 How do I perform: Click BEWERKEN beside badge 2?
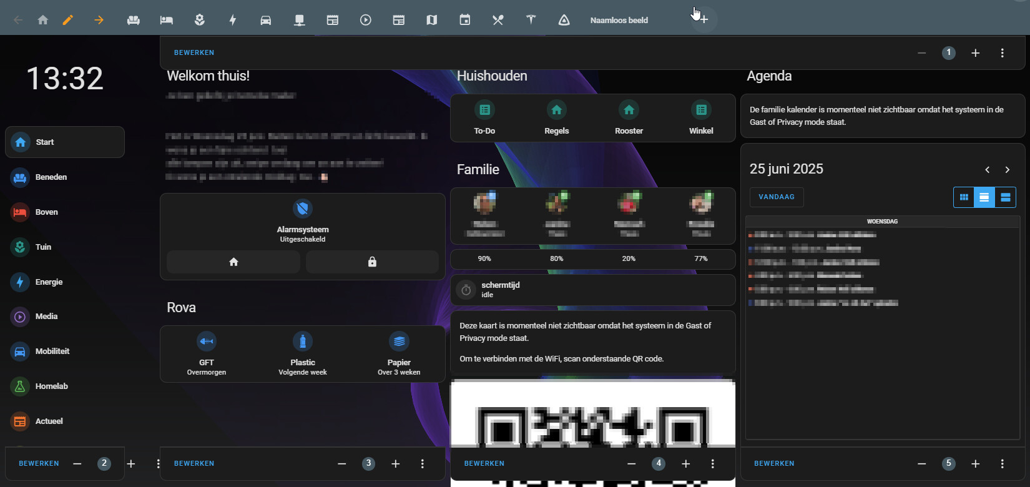39,464
